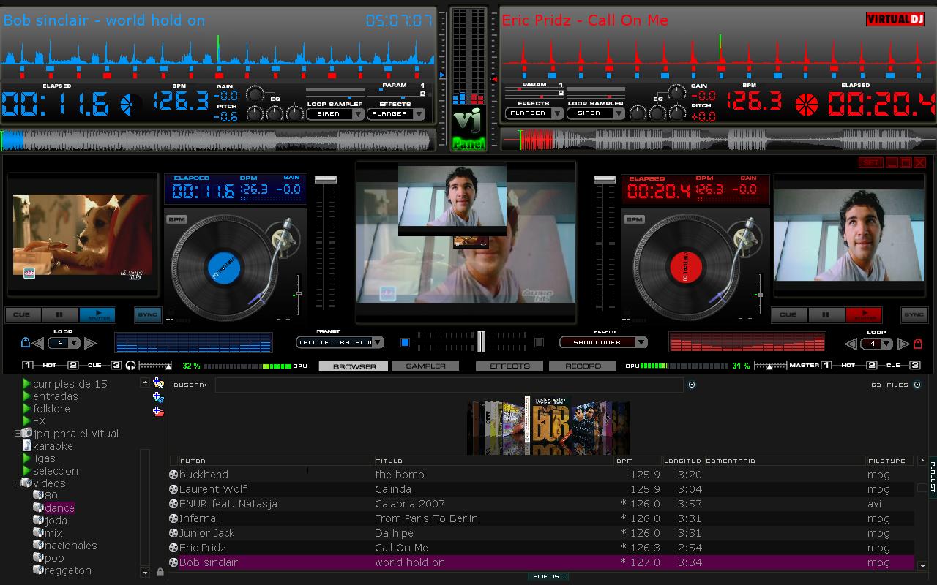Screen dimensions: 937x585
Task: Toggle the right deck red loop lock icon
Action: (x=918, y=343)
